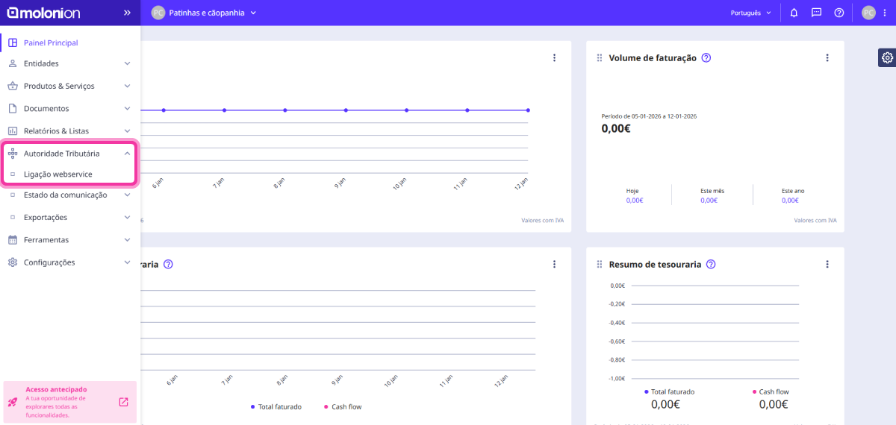896x425 pixels.
Task: Collapse the sidebar with double chevron icon
Action: (127, 13)
